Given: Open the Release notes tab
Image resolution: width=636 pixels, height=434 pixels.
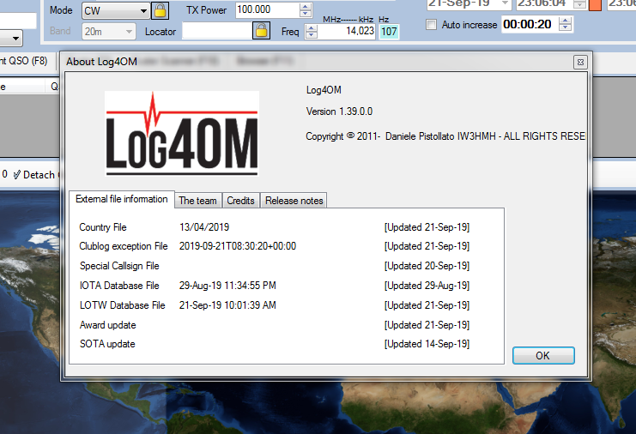Looking at the screenshot, I should [294, 201].
